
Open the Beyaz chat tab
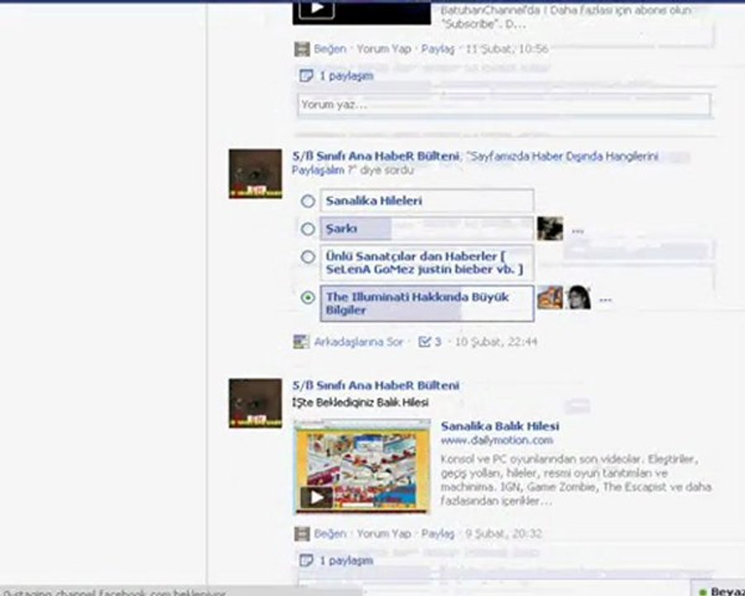coord(719,590)
